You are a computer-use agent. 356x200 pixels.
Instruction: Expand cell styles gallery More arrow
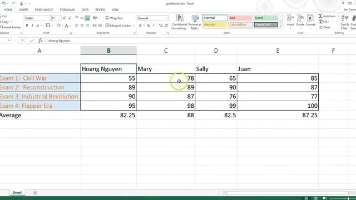(x=280, y=26)
